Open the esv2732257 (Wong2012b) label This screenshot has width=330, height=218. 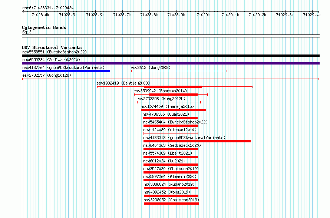coord(47,75)
